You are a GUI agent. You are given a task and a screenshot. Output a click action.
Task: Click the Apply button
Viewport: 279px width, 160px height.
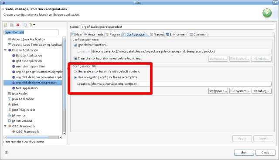(x=242, y=138)
